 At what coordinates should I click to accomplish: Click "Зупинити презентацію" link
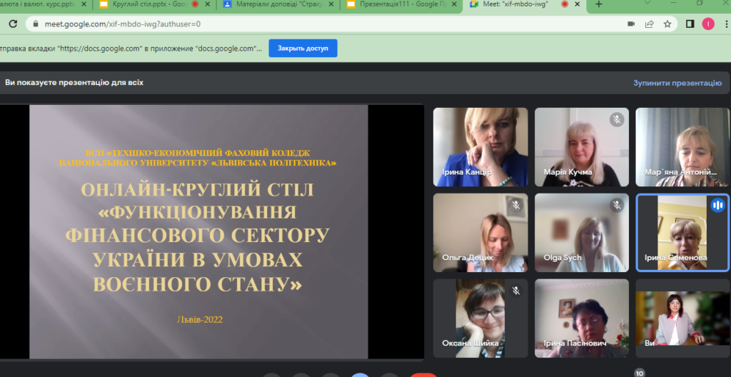pos(677,83)
